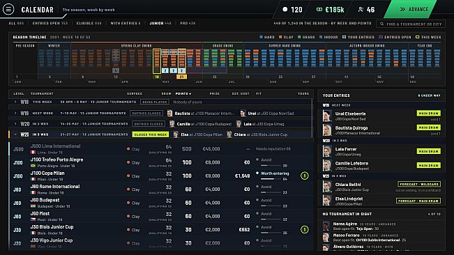Screen dimensions: 454x255
Task: Click Elsa portrait in W21 row
Action: [176, 134]
